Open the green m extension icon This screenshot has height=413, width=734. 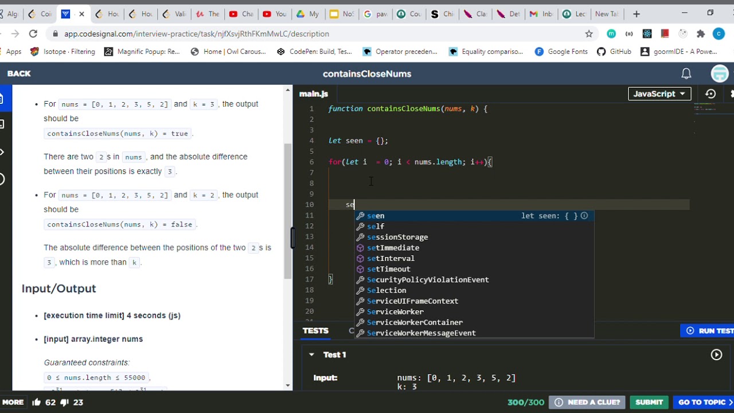611,34
